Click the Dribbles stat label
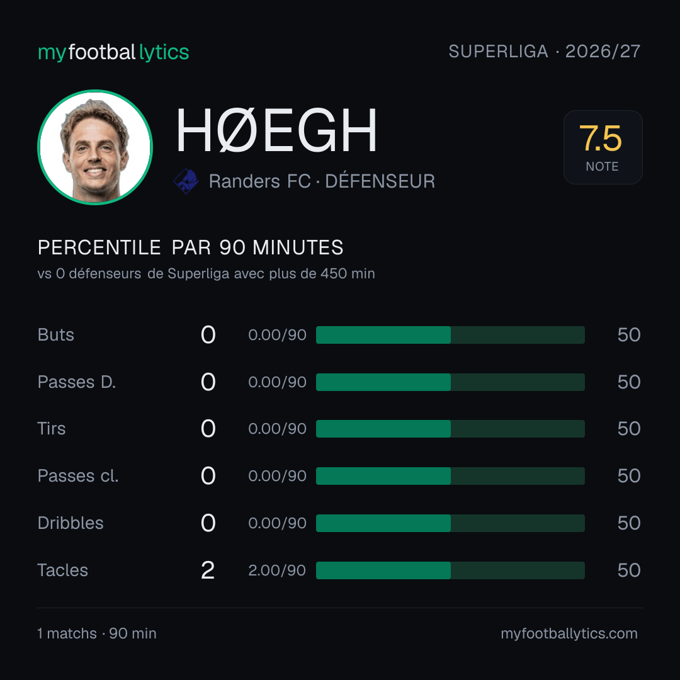Image resolution: width=680 pixels, height=680 pixels. tap(71, 523)
